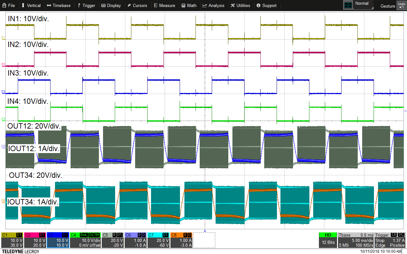Click the C3 channel marker on left edge
Image resolution: width=407 pixels, height=254 pixels.
tap(3, 91)
